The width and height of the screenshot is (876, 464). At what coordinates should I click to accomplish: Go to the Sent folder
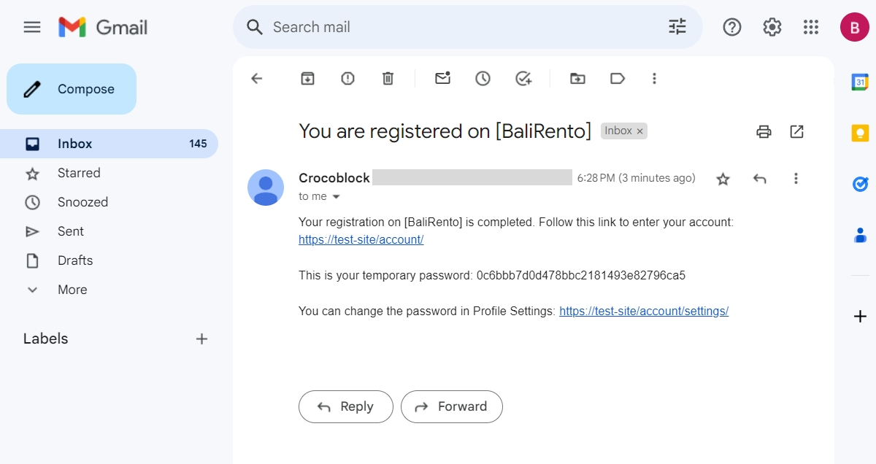(70, 231)
